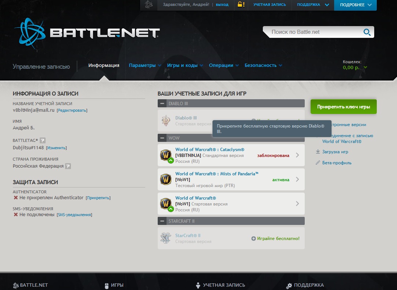Click the search magnifier icon
The width and height of the screenshot is (397, 290).
(x=367, y=32)
